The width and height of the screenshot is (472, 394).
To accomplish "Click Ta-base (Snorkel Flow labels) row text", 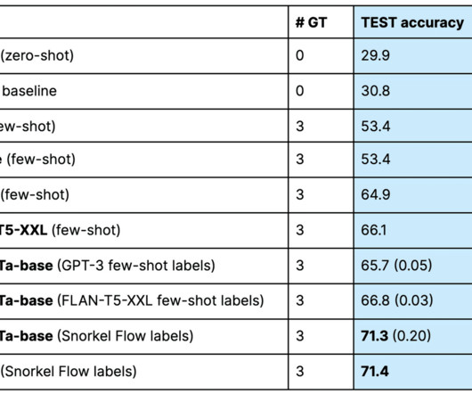I will (96, 336).
